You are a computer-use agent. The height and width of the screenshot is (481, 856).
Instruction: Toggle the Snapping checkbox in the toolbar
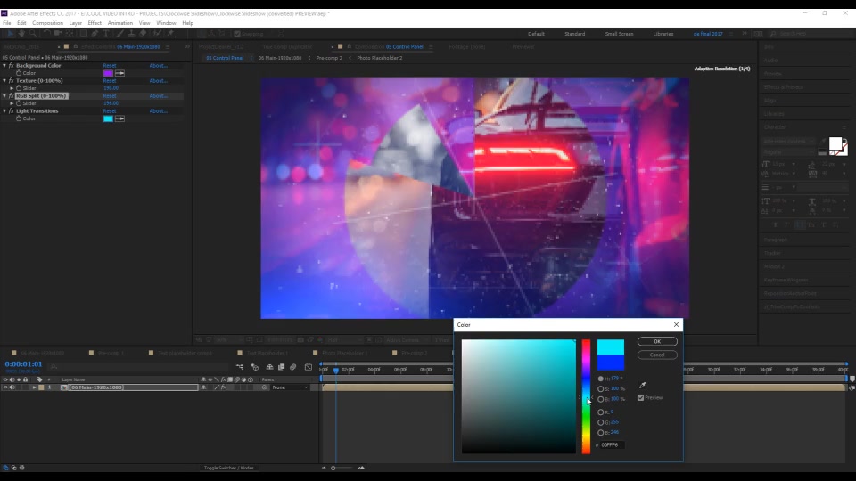237,34
